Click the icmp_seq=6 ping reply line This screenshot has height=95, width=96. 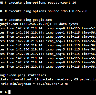pos(48,54)
